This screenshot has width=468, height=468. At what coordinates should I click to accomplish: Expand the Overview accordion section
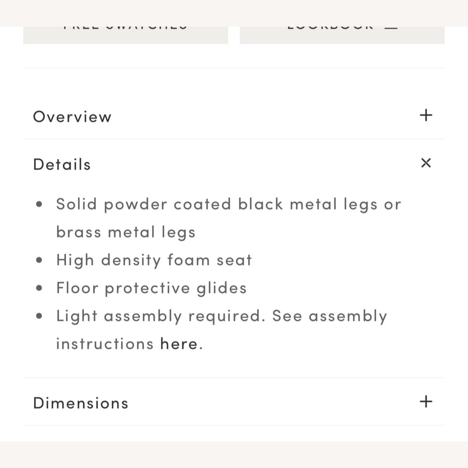(72, 116)
